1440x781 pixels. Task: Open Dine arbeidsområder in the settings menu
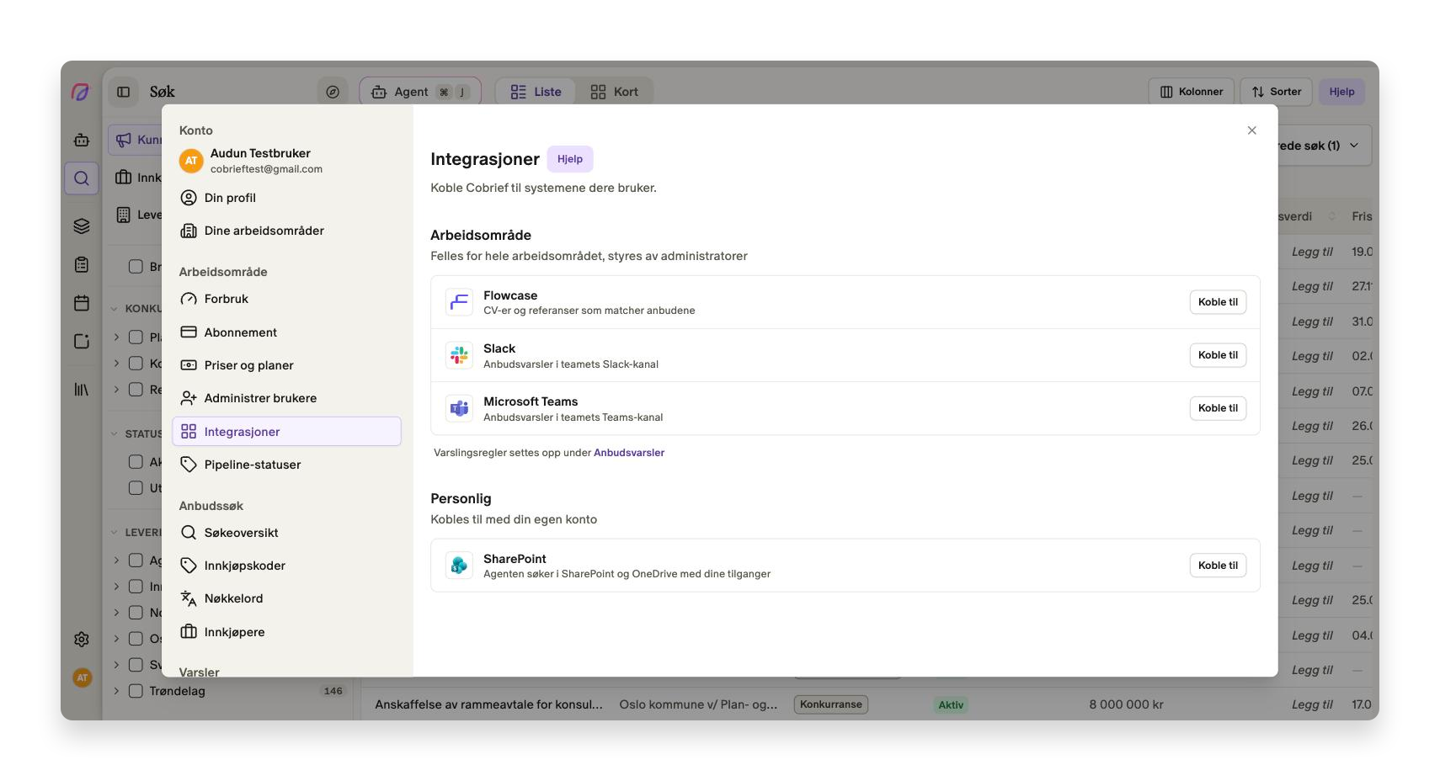pyautogui.click(x=286, y=231)
